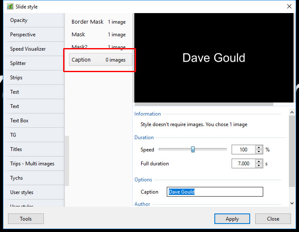Image resolution: width=299 pixels, height=232 pixels.
Task: Click the Full duration value field
Action: click(243, 163)
